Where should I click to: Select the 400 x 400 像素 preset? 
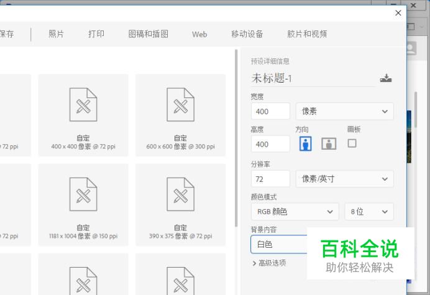(x=83, y=115)
